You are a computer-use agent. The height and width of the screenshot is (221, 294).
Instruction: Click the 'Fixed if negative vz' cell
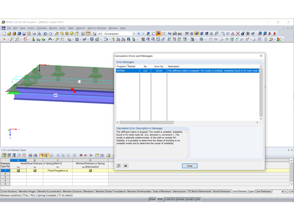pos(58,171)
